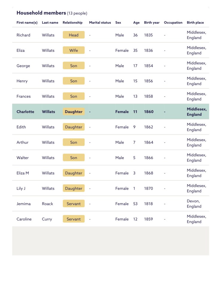The height and width of the screenshot is (305, 220).
Task: Select Arthur in the first name column
Action: [x=23, y=143]
